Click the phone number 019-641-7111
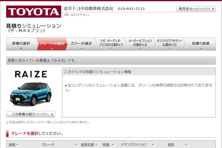The height and width of the screenshot is (148, 222). coord(131,9)
